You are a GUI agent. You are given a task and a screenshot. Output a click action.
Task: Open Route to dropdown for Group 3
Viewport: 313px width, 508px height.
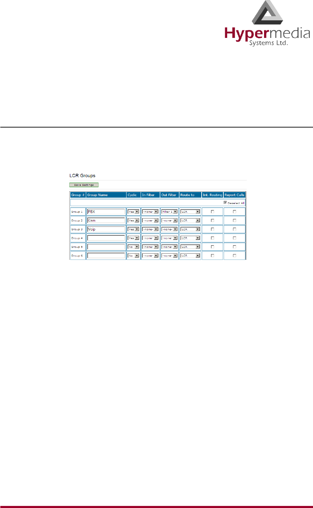pyautogui.click(x=190, y=229)
